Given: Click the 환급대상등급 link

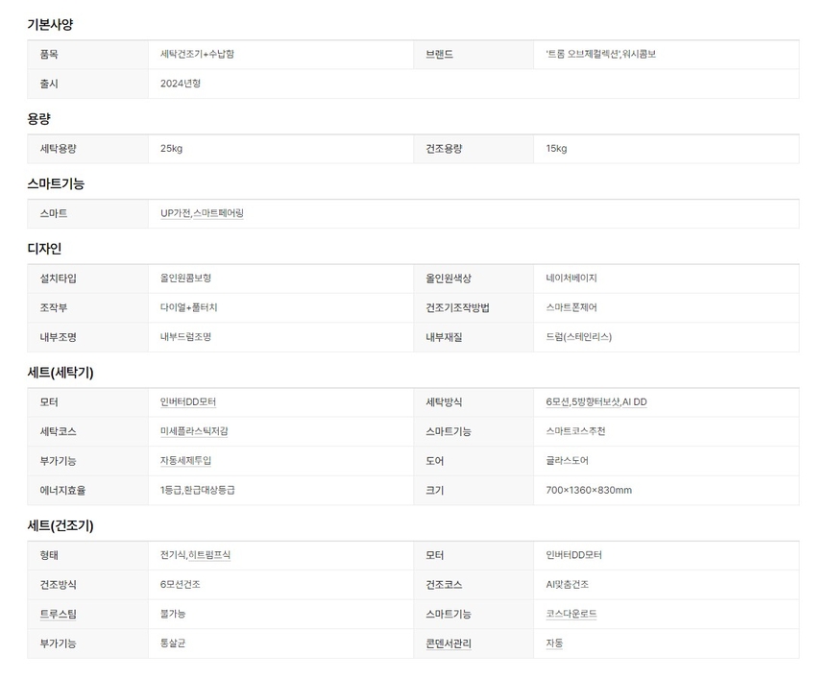Looking at the screenshot, I should click(209, 490).
